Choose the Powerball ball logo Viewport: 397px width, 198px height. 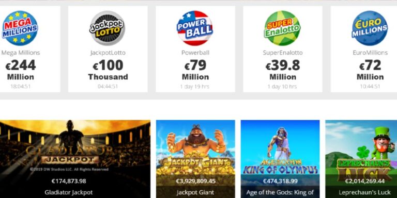pyautogui.click(x=195, y=28)
